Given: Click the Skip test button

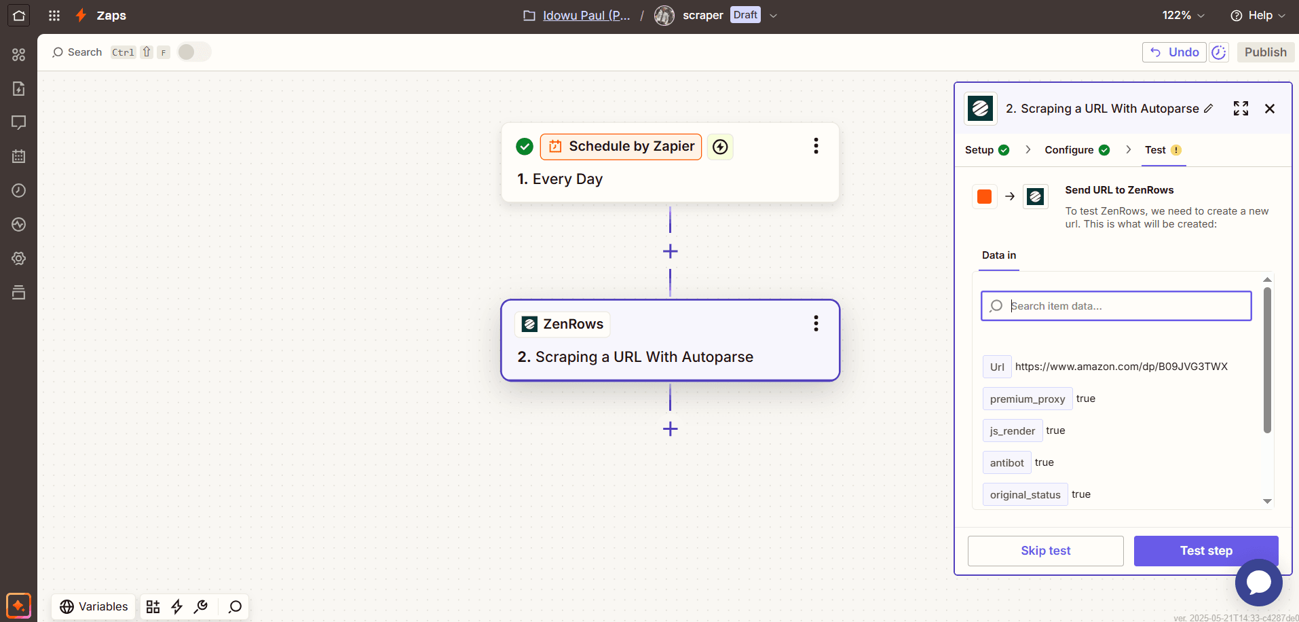Looking at the screenshot, I should click(1045, 551).
